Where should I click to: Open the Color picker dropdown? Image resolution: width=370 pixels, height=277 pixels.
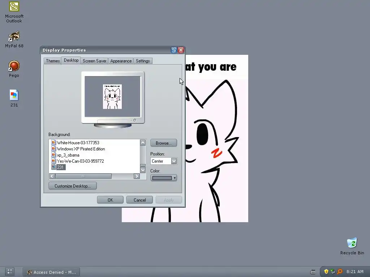pyautogui.click(x=175, y=178)
